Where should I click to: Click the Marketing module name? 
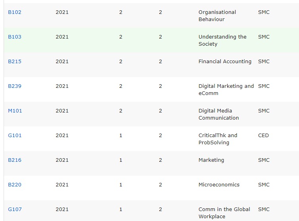[x=211, y=160]
